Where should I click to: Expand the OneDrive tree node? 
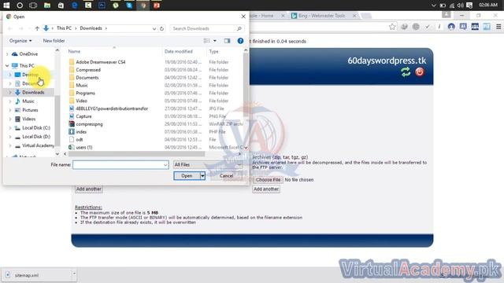[7, 54]
